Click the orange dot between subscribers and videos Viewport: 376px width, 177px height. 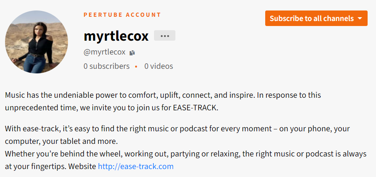(136, 67)
